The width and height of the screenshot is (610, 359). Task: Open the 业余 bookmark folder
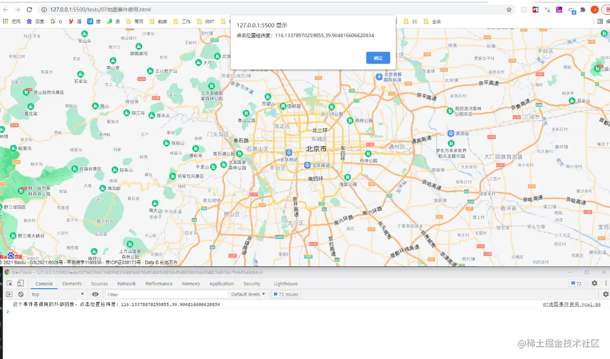pyautogui.click(x=432, y=21)
